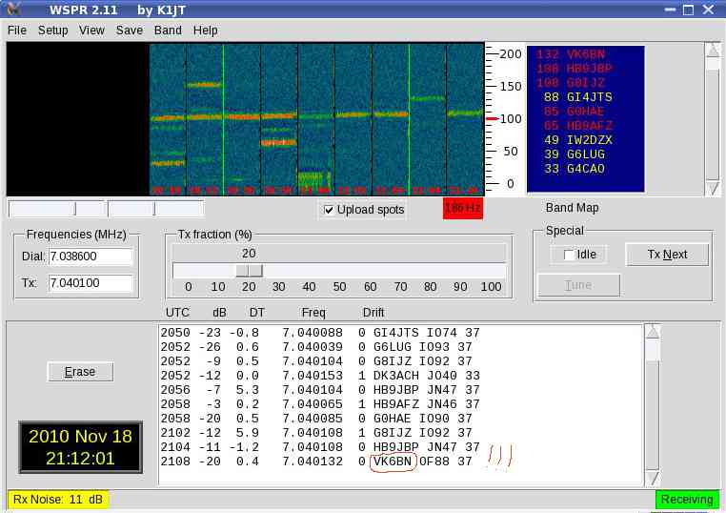Click the 2058 HB9AFZ JN46 decode row
The height and width of the screenshot is (513, 726).
click(320, 404)
